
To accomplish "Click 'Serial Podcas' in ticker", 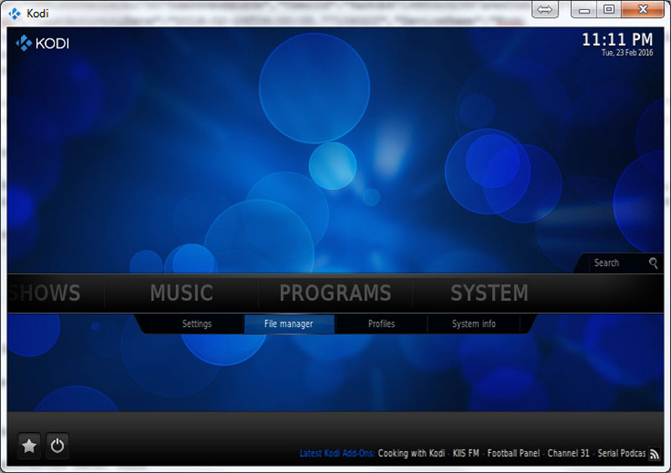I will coord(622,454).
